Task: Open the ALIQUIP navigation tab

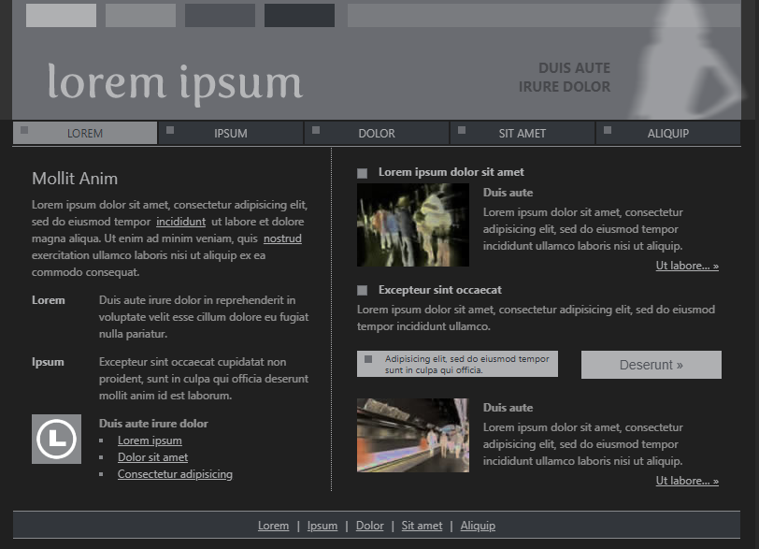Action: click(x=667, y=134)
